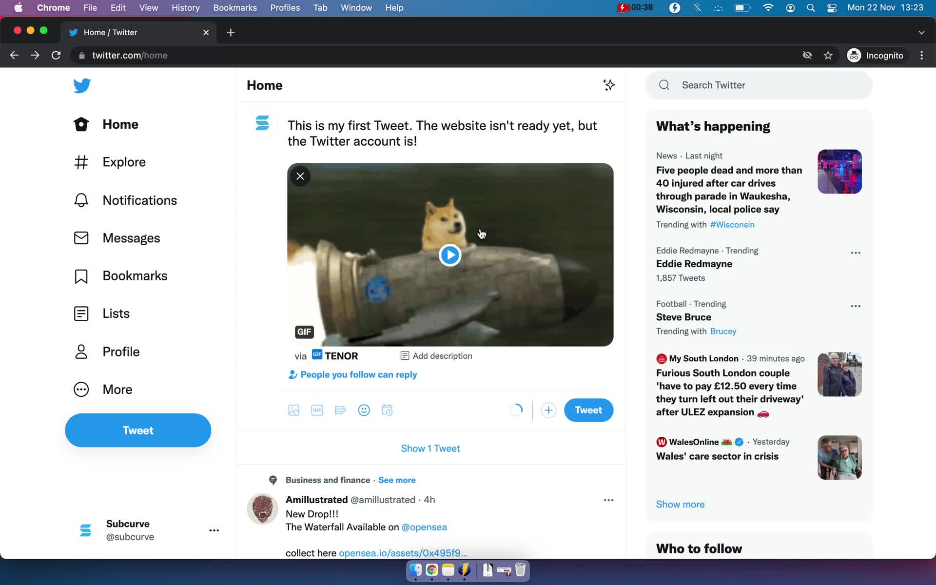Open macOS Control Center
Screen dimensions: 936x585
pyautogui.click(x=832, y=8)
